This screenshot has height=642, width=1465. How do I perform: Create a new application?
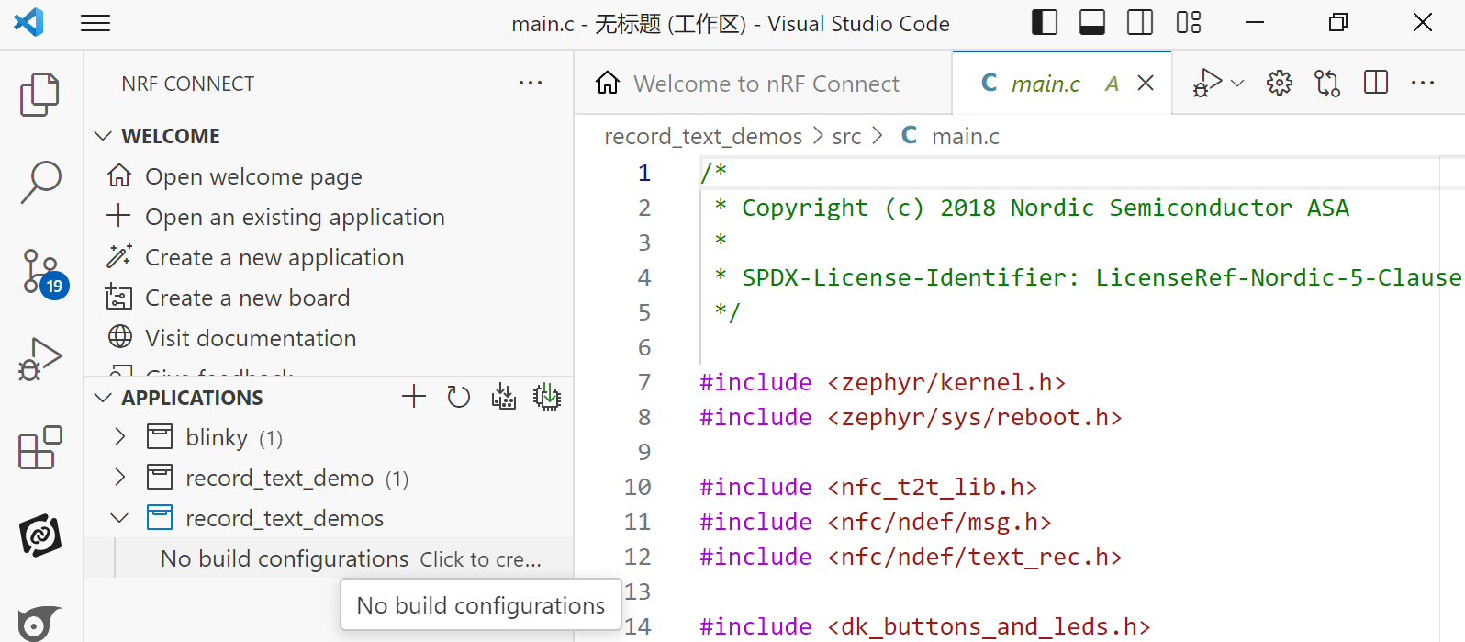[x=274, y=257]
